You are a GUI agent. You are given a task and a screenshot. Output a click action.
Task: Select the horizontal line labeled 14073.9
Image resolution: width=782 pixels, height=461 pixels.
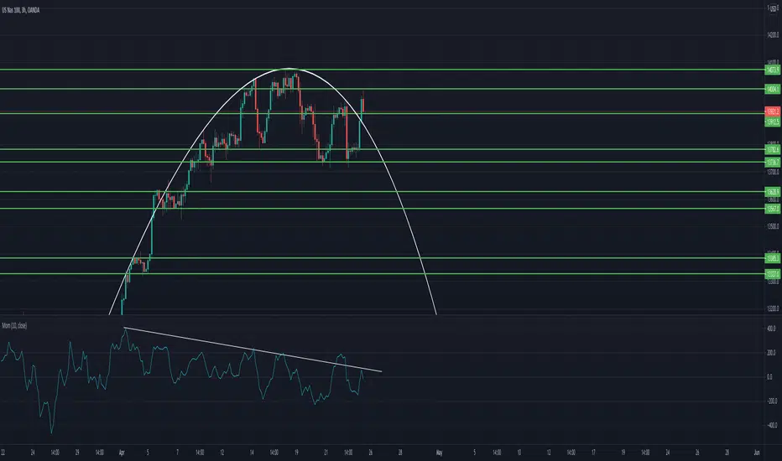pos(382,70)
